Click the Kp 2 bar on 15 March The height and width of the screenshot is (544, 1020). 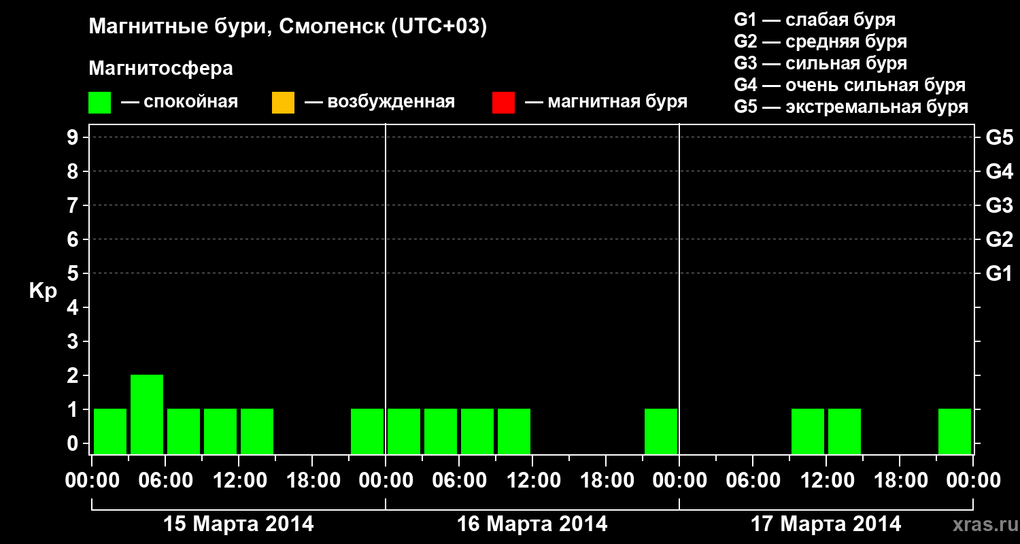tap(147, 414)
